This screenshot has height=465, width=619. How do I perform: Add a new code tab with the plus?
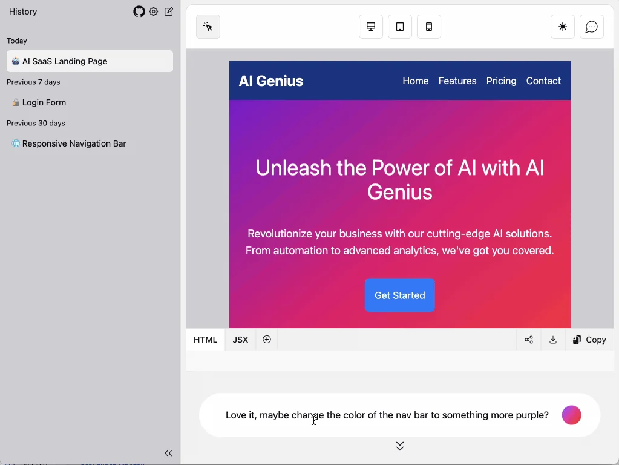pos(267,340)
